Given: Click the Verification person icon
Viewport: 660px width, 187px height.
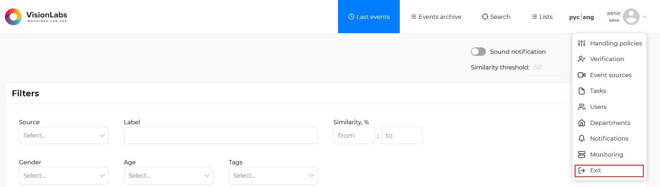Looking at the screenshot, I should click(x=582, y=59).
